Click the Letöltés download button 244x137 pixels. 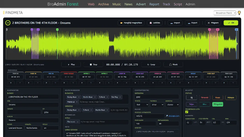pos(155,23)
